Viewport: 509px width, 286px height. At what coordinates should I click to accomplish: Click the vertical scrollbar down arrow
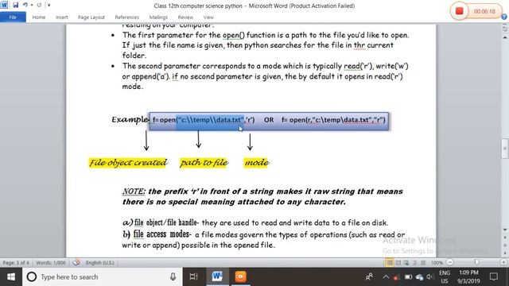point(505,230)
